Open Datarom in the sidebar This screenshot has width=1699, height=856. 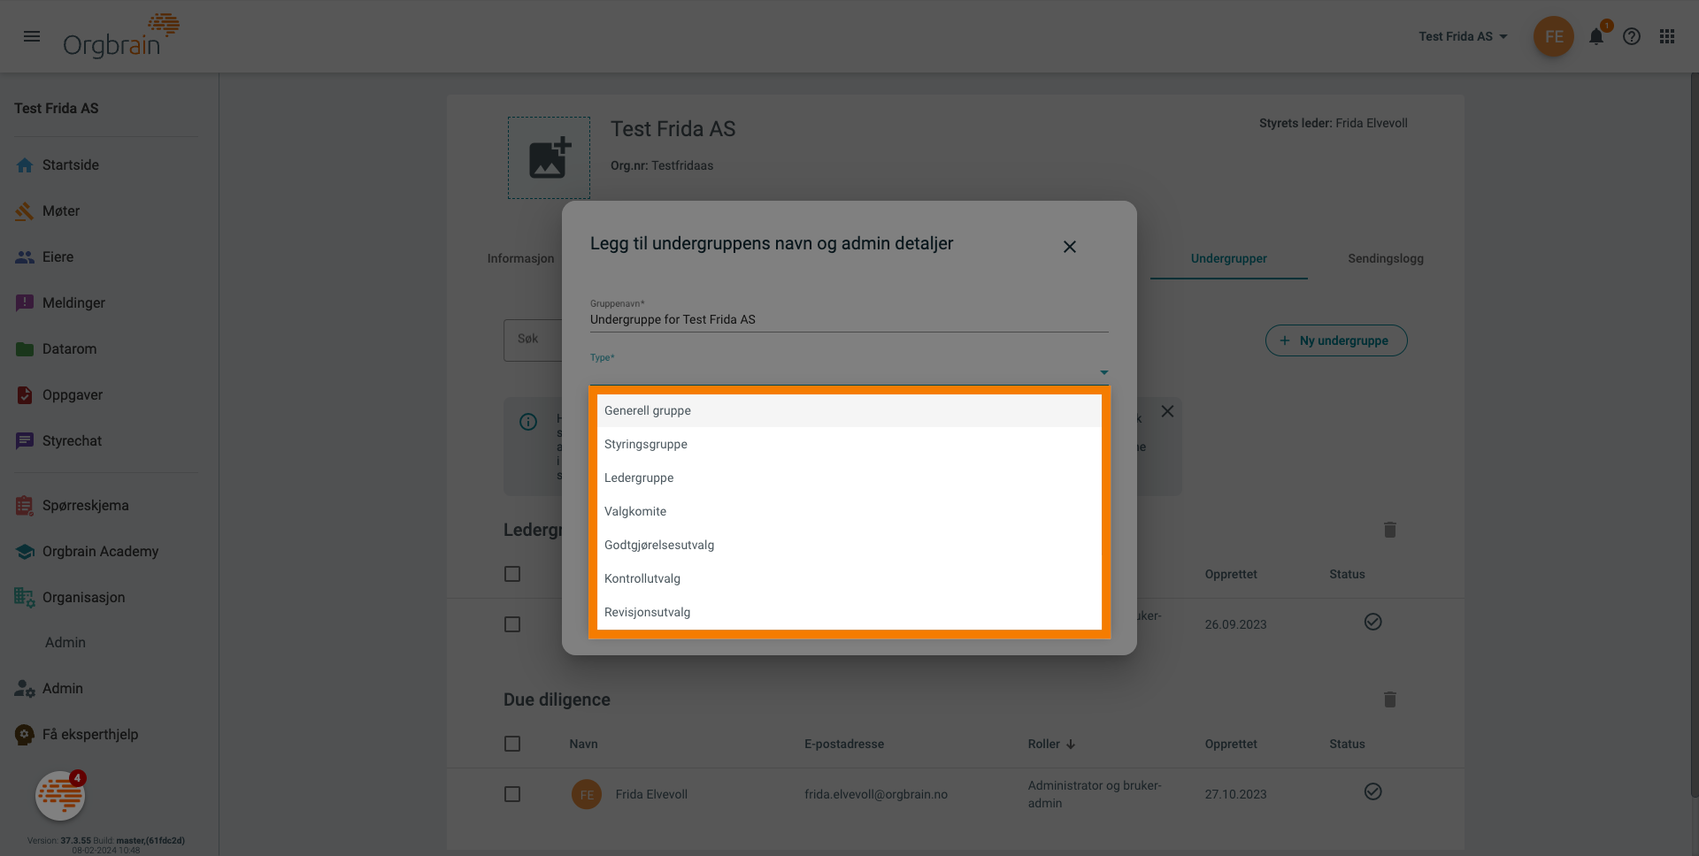click(69, 348)
